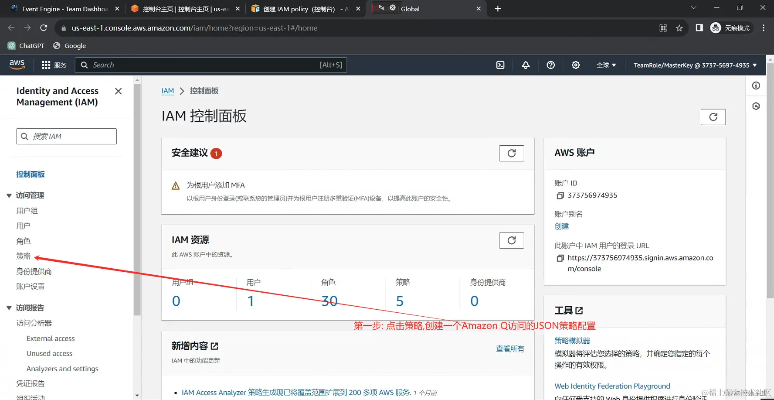Open 账户设置 in the sidebar
Viewport: 774px width, 400px height.
pyautogui.click(x=31, y=287)
